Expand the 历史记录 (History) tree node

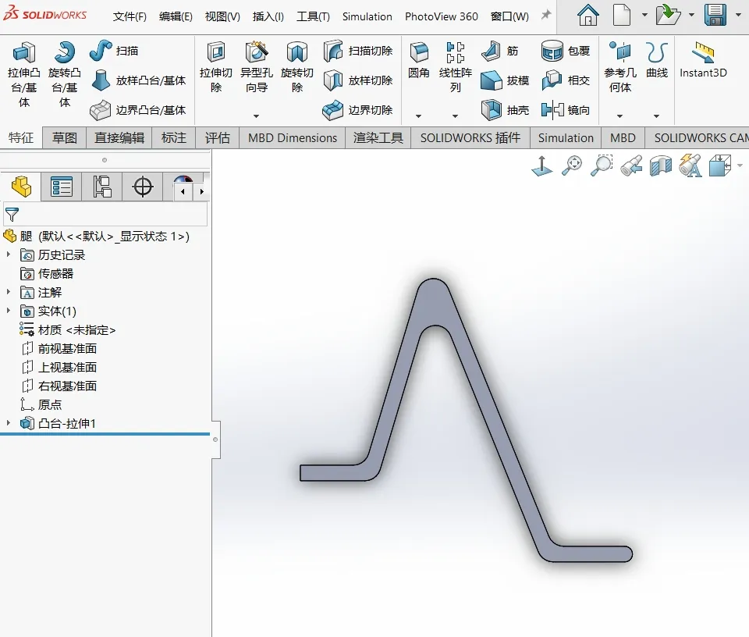pos(9,254)
